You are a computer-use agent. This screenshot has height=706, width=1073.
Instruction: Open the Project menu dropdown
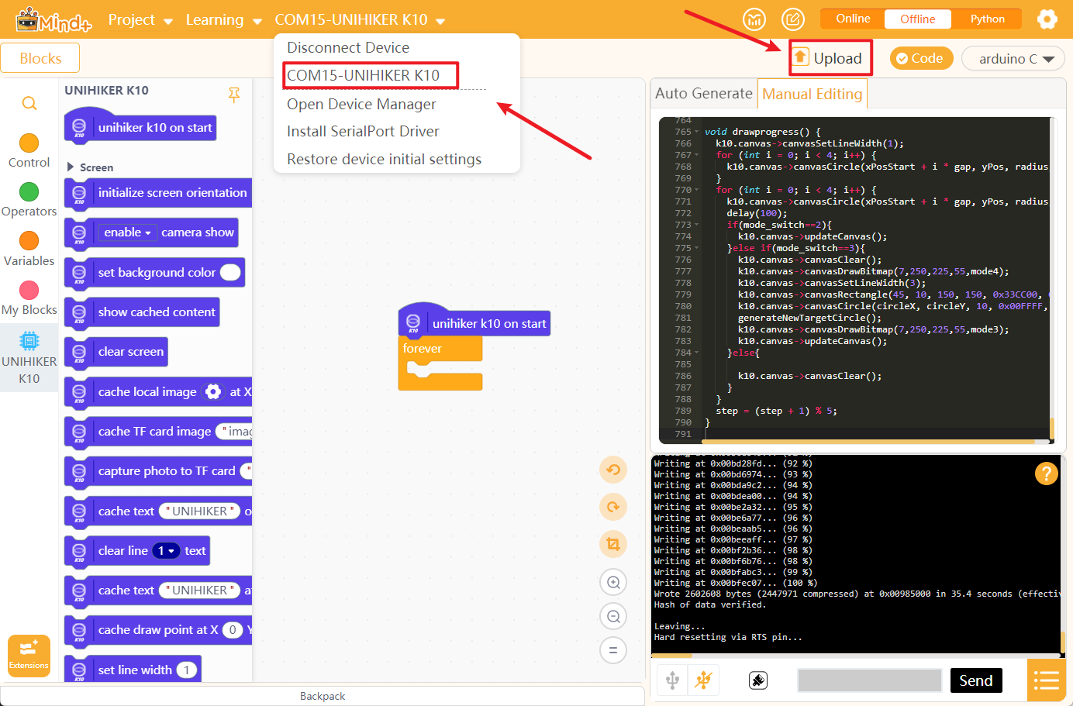(x=140, y=19)
